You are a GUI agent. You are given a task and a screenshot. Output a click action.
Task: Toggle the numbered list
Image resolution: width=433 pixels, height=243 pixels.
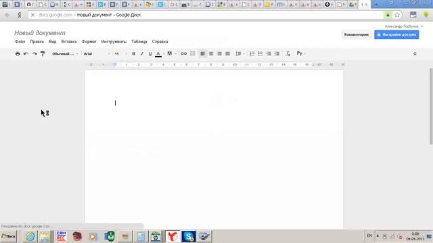coord(252,54)
